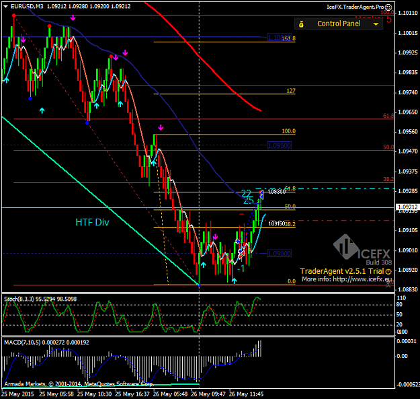Screen dimensions: 420x399
Task: Click the 25 May 05:58 time axis label
Action: point(56,394)
